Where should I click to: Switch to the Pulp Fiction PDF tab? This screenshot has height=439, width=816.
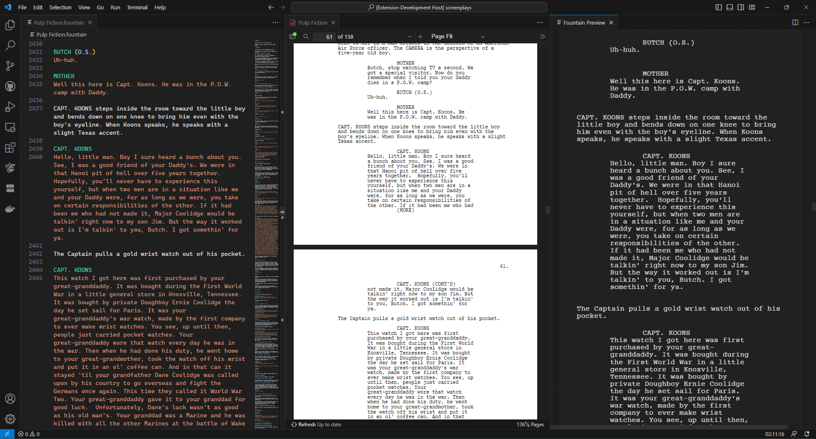(313, 23)
